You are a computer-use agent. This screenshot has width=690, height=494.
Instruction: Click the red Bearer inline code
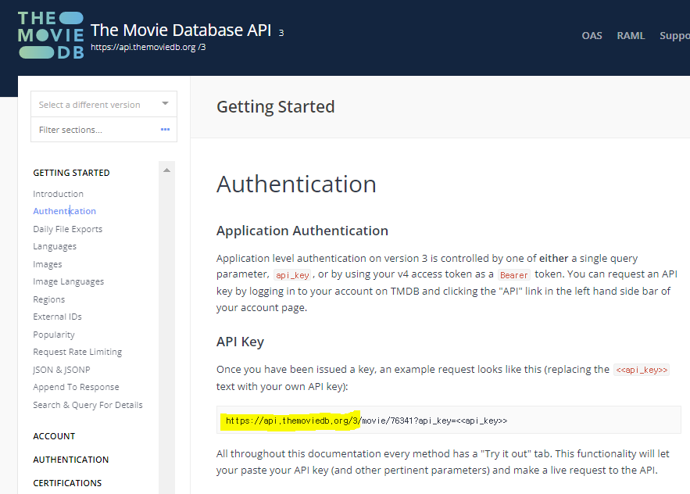tap(514, 275)
